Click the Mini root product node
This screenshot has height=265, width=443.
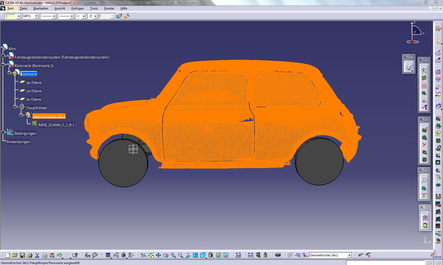12,49
